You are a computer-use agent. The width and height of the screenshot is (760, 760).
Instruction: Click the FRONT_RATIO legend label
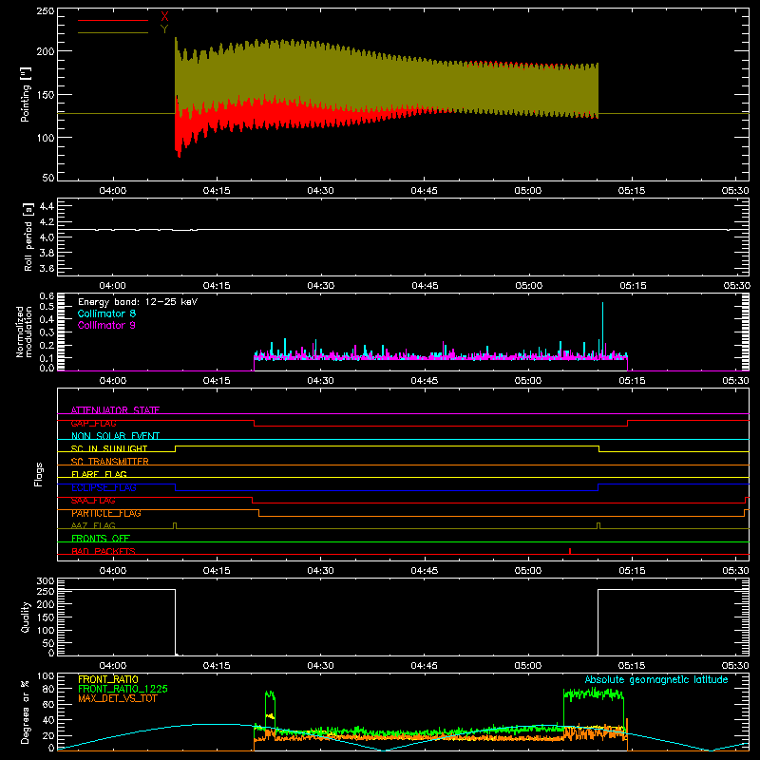(108, 679)
